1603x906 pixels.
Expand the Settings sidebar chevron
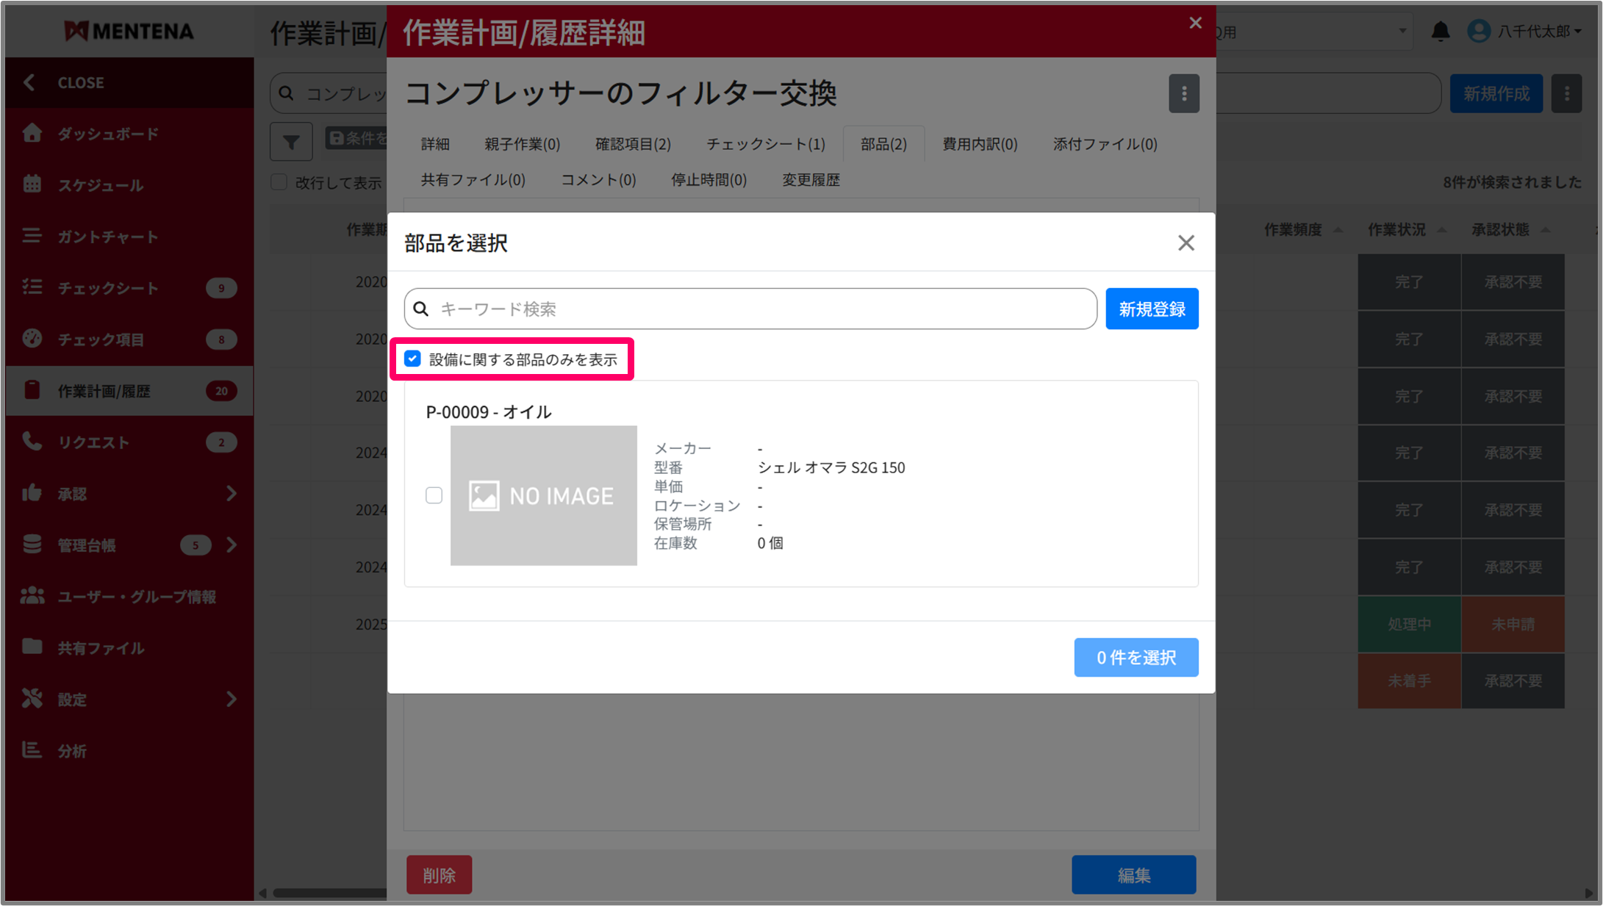tap(232, 699)
